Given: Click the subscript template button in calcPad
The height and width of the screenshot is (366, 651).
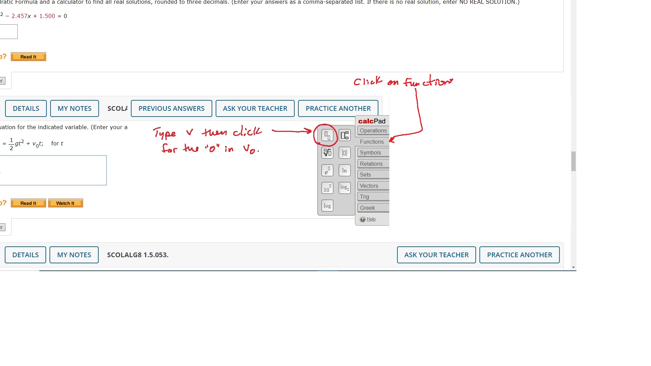Looking at the screenshot, I should [327, 135].
